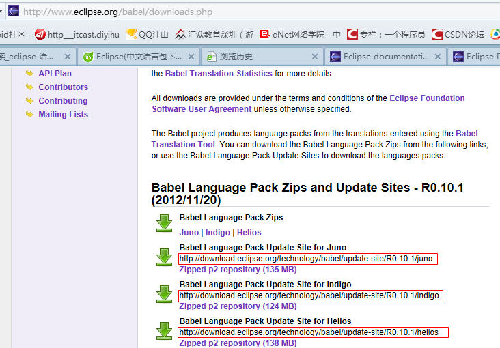This screenshot has height=348, width=500.
Task: Open the QQ江山 bookmark
Action: pyautogui.click(x=147, y=34)
